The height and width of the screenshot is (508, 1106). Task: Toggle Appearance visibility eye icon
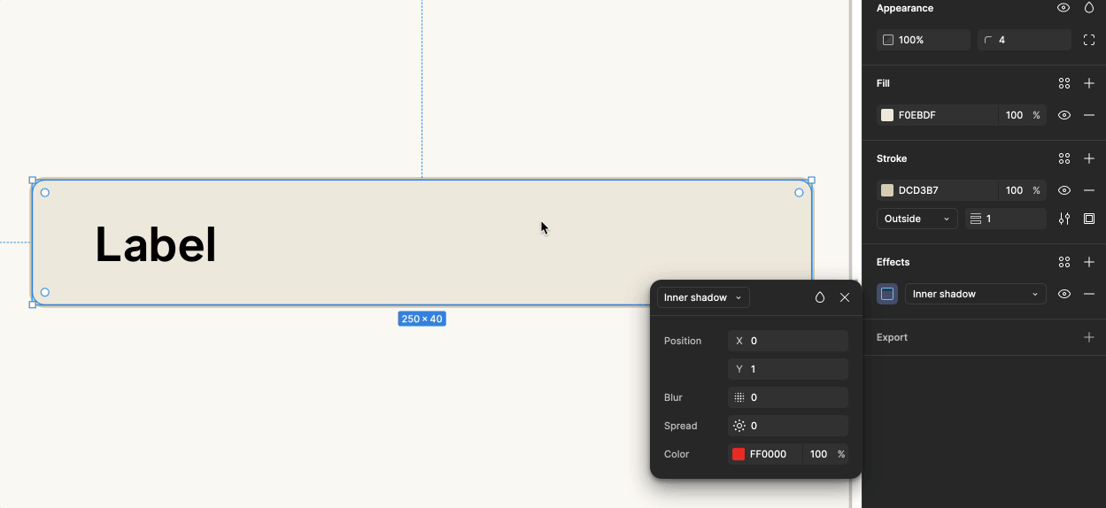point(1063,8)
